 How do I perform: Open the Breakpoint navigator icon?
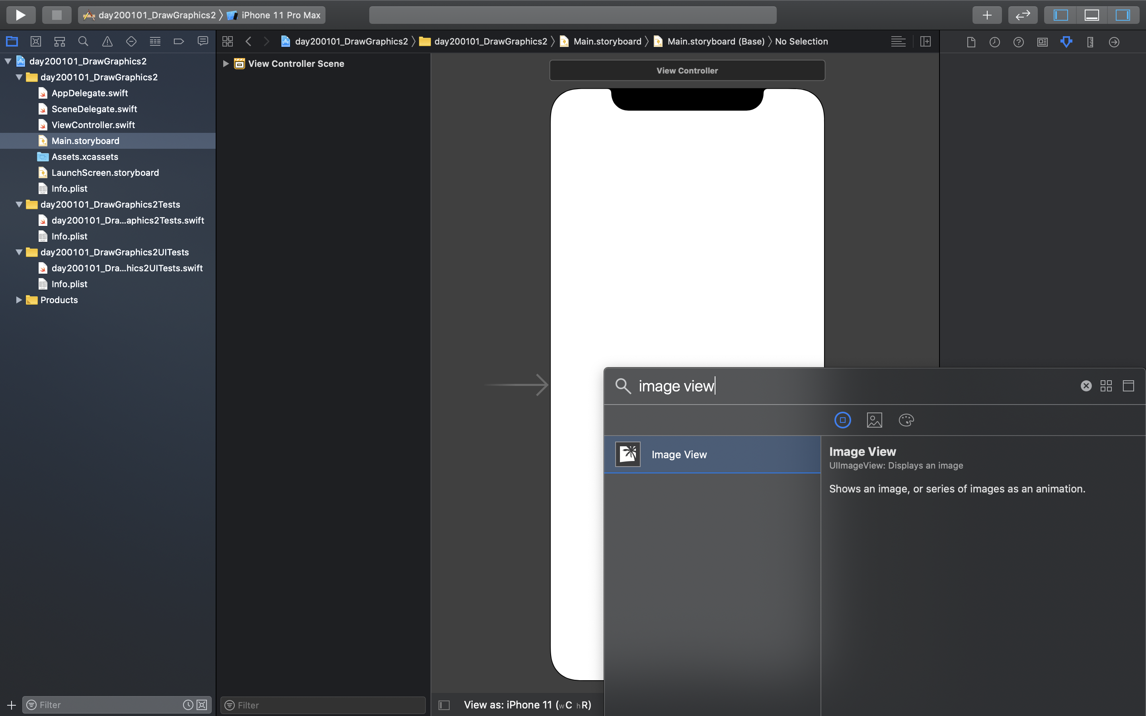[x=179, y=42]
